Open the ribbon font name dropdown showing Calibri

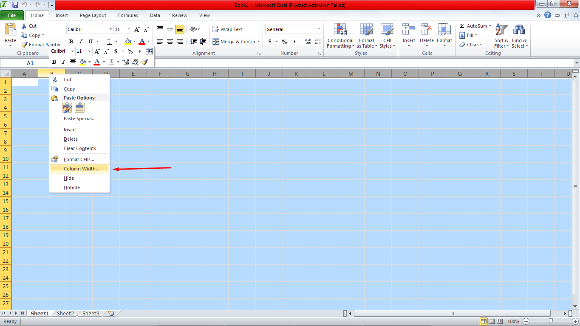click(x=110, y=29)
